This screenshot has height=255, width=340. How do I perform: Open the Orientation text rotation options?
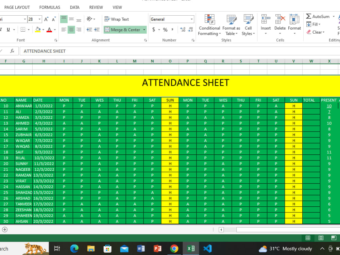click(91, 19)
